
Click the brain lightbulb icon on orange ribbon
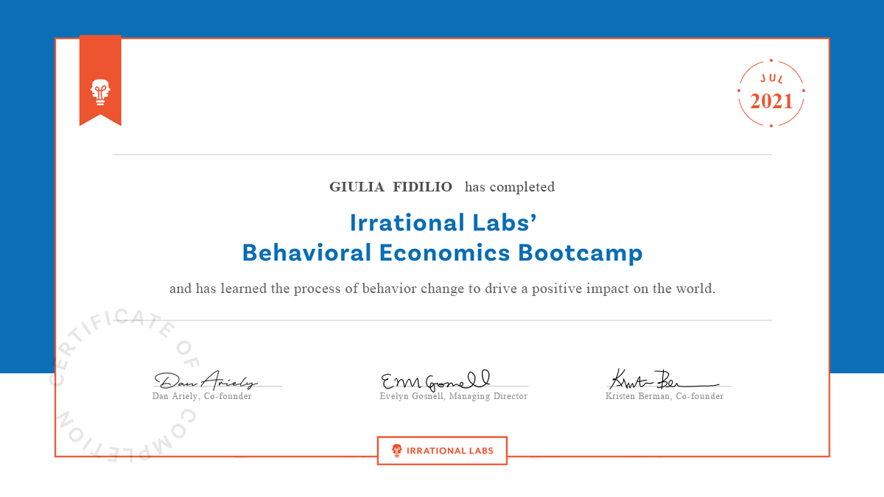click(x=99, y=91)
